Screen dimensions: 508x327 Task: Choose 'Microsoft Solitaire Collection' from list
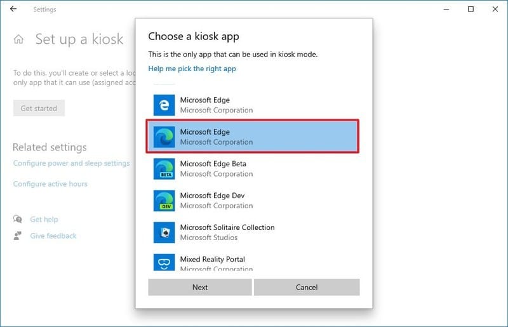click(227, 227)
